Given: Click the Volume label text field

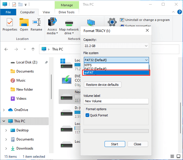Looking at the screenshot, I should click(116, 101).
